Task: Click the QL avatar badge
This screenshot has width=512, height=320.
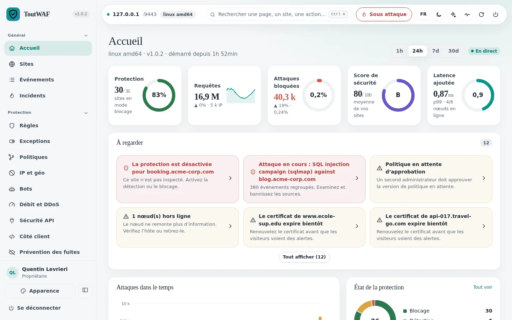Action: (12, 273)
